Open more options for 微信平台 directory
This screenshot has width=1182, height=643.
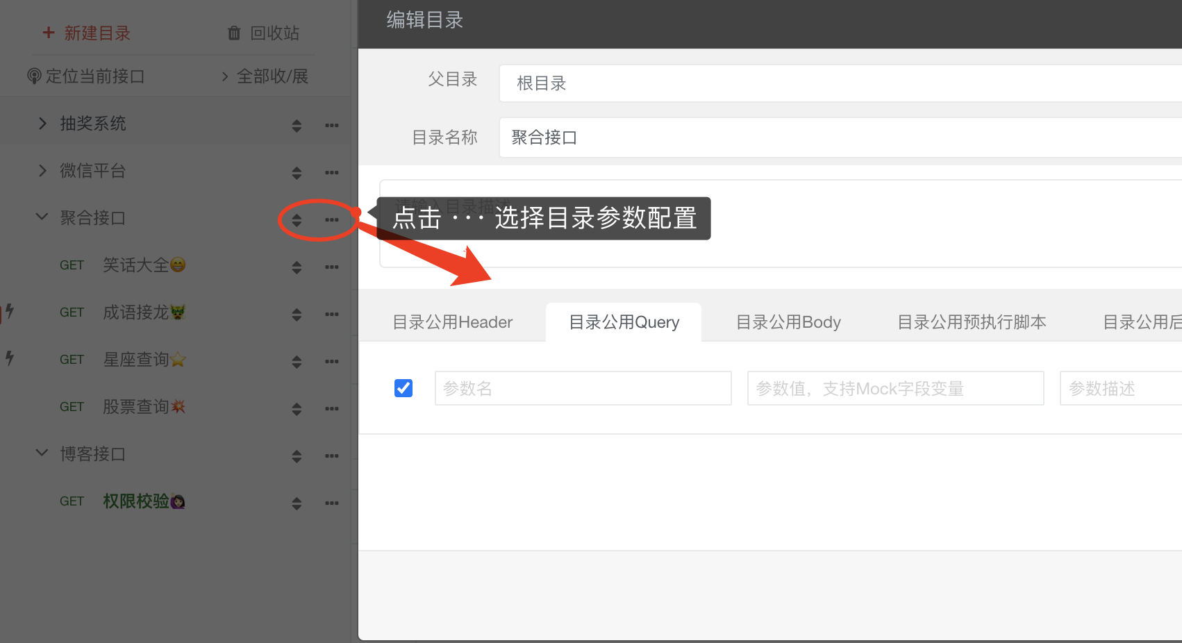click(x=332, y=172)
